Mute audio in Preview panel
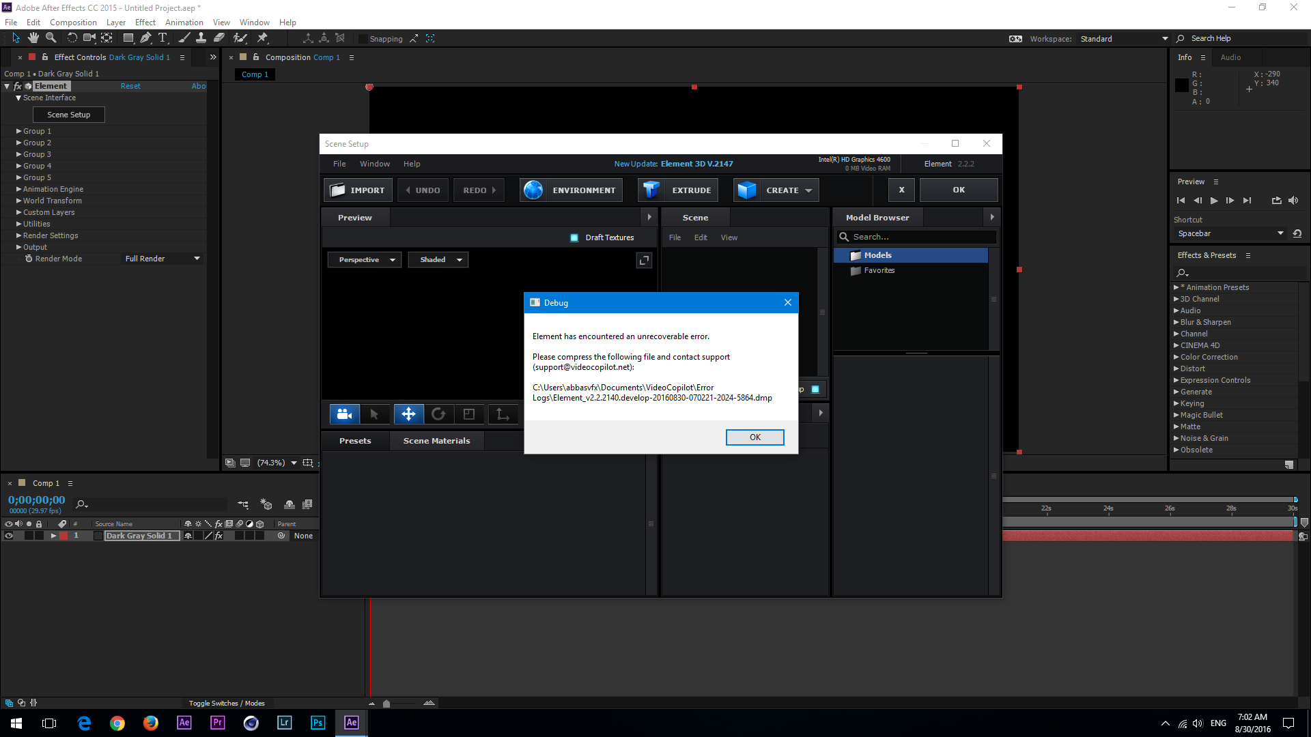 (x=1293, y=201)
